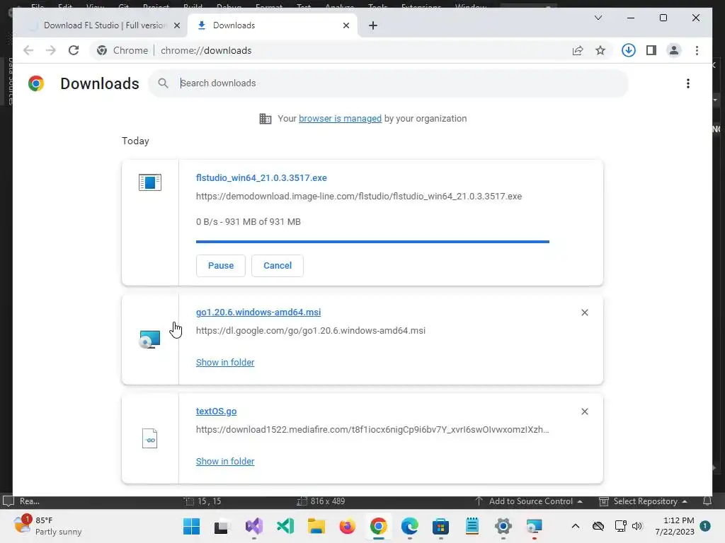725x543 pixels.
Task: Open the Chrome profile avatar
Action: pyautogui.click(x=674, y=50)
